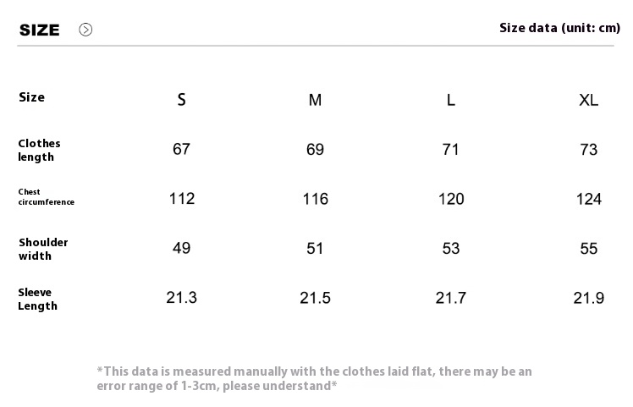
Task: Click the Chest circumference row label
Action: coord(46,197)
